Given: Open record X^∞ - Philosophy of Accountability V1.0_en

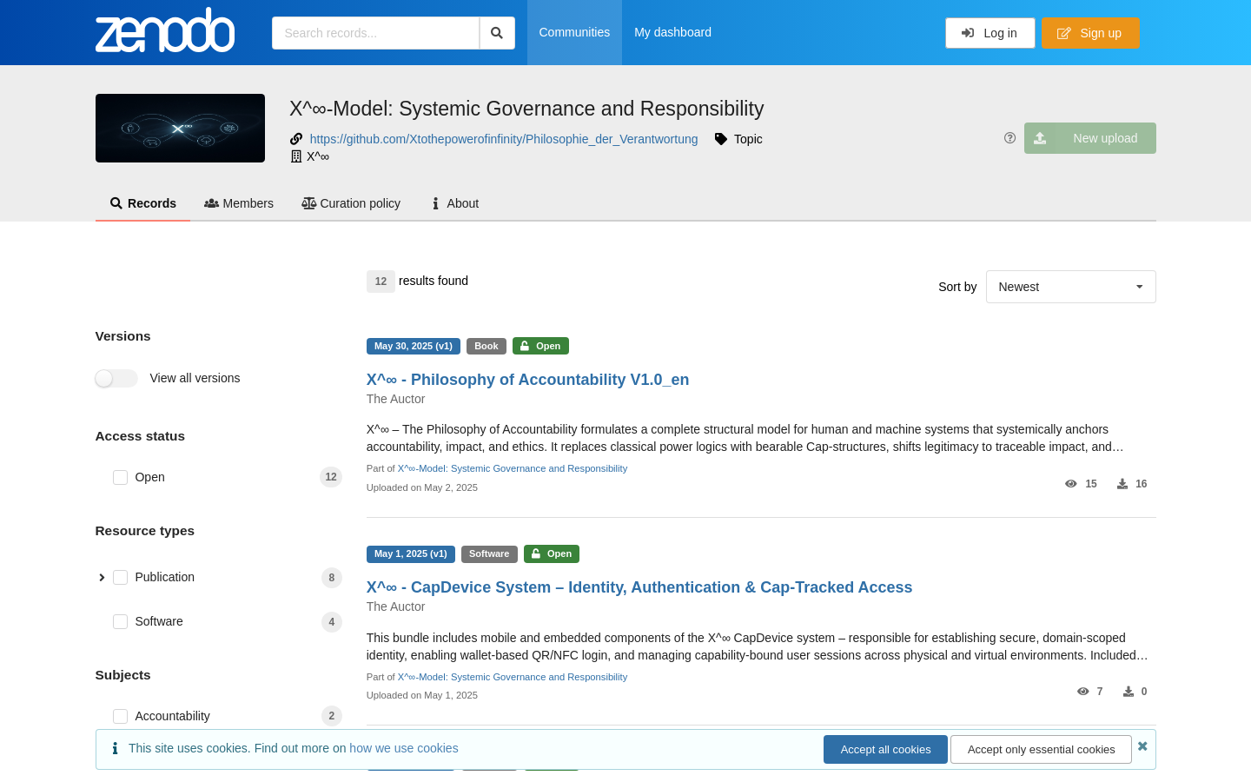Looking at the screenshot, I should pos(527,380).
